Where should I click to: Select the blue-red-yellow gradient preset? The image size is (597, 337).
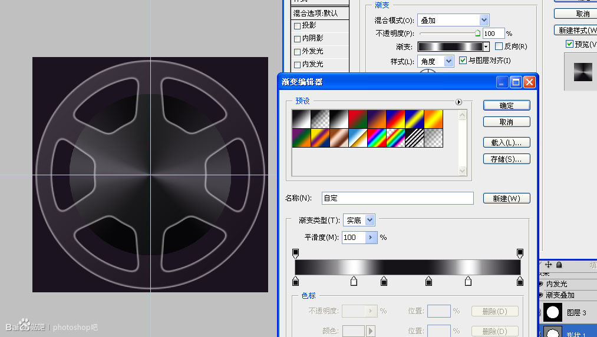pyautogui.click(x=395, y=119)
